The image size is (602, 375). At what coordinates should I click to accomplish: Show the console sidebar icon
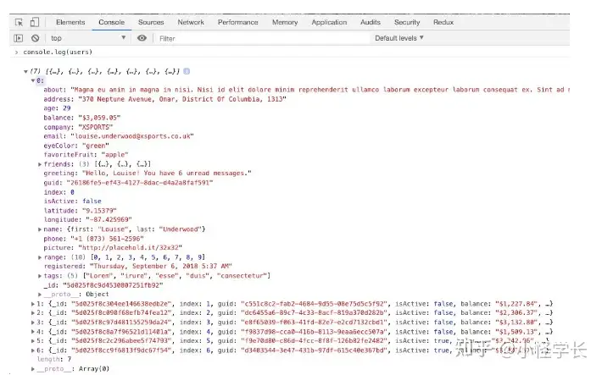point(19,38)
